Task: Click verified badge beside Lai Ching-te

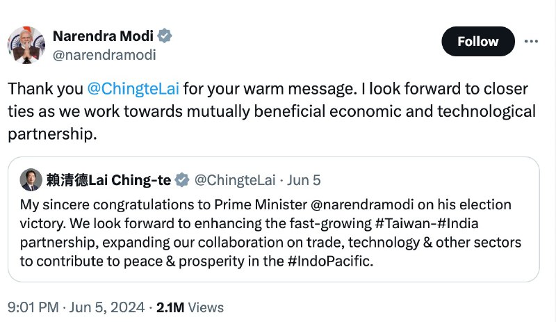Action: [x=182, y=180]
